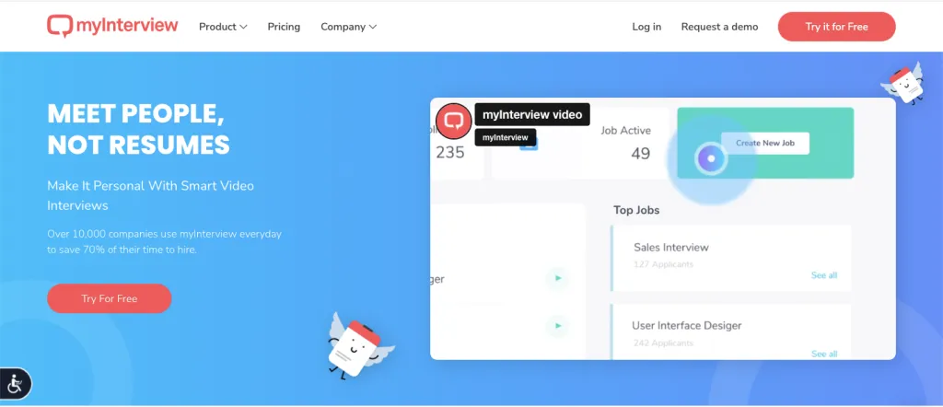The width and height of the screenshot is (943, 407).
Task: Click the Top Jobs heading
Action: pyautogui.click(x=636, y=210)
